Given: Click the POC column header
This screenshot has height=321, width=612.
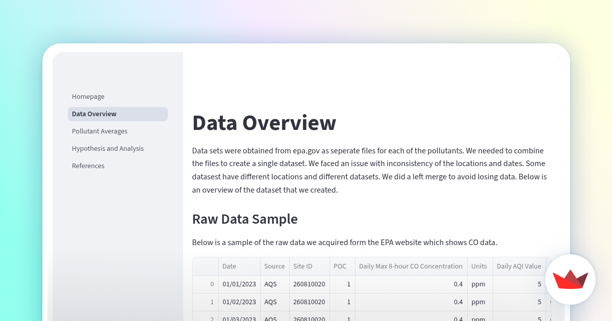Looking at the screenshot, I should click(342, 266).
